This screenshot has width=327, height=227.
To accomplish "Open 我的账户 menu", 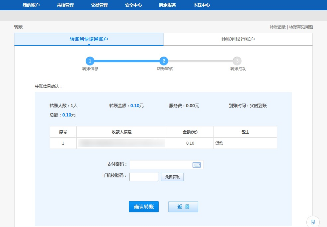I will point(31,5).
